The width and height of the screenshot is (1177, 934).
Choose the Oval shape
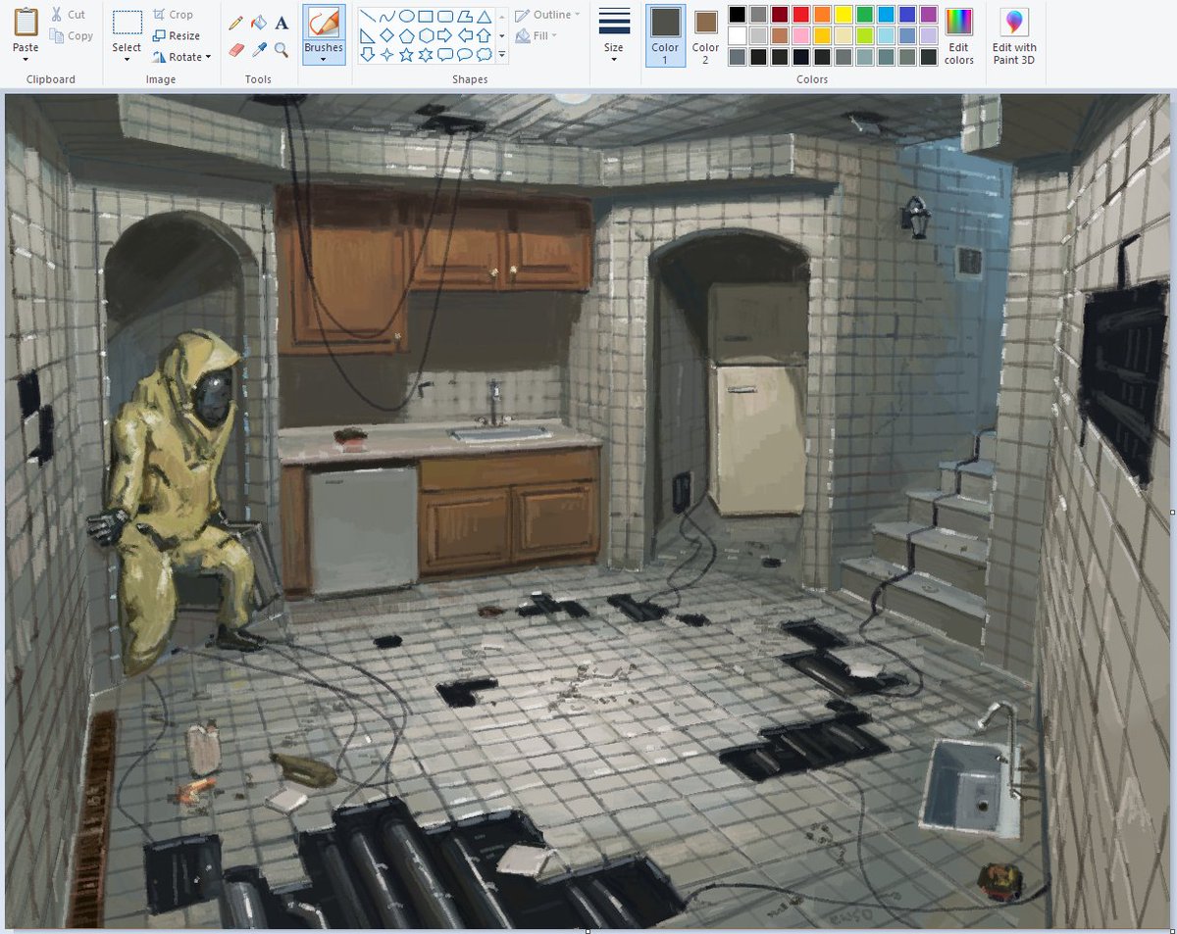tap(407, 16)
